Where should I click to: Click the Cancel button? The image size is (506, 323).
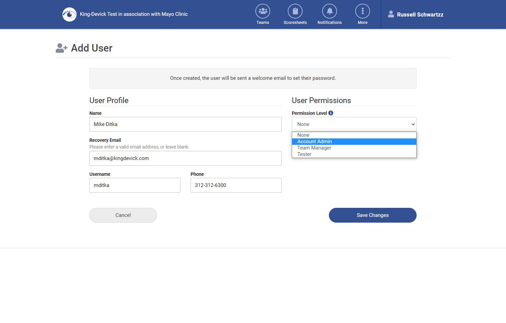(x=123, y=215)
